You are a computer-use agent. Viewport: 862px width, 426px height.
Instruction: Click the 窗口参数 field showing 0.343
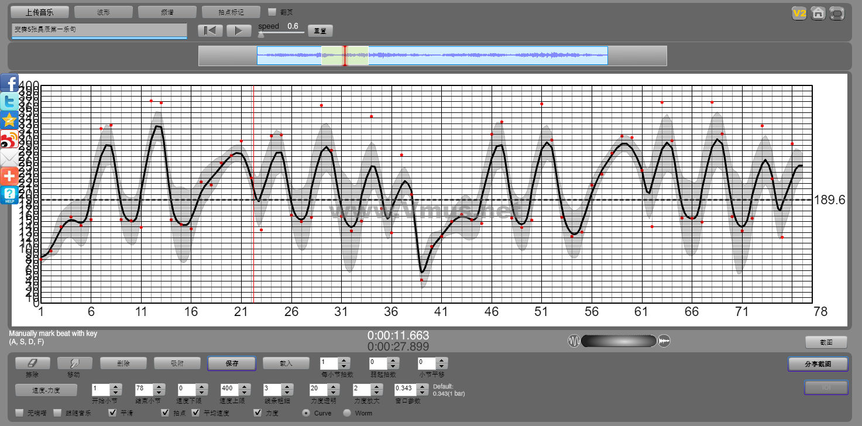point(404,389)
